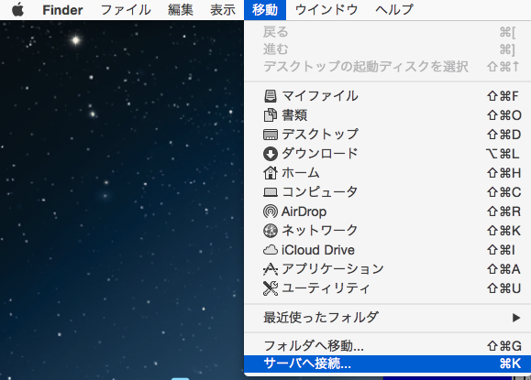Viewport: 531px width, 380px height.
Task: Go to コンピュータ
Action: (387, 192)
